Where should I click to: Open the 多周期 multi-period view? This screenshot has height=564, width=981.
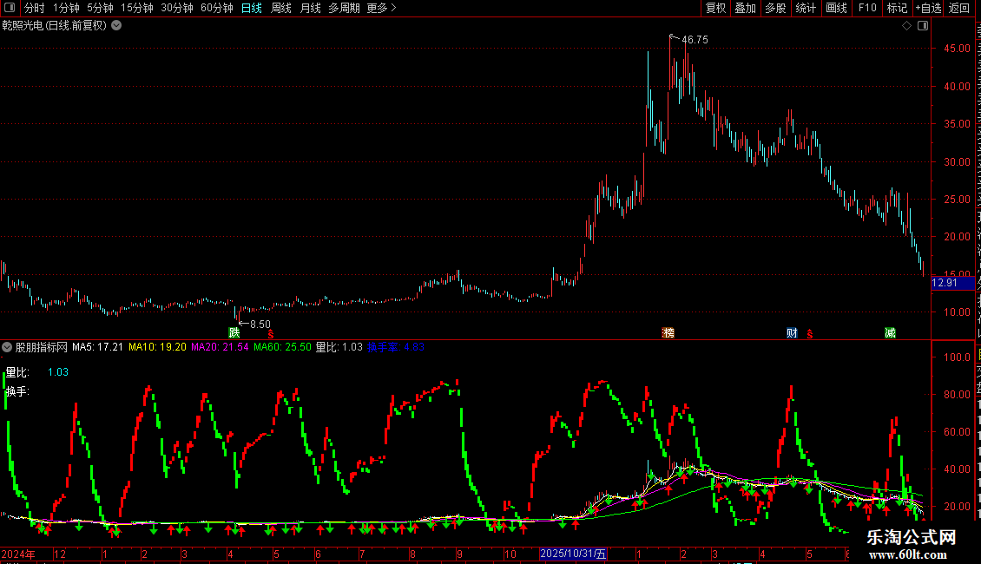pos(344,8)
